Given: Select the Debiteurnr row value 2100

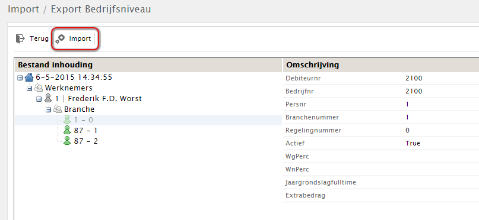Looking at the screenshot, I should (414, 78).
